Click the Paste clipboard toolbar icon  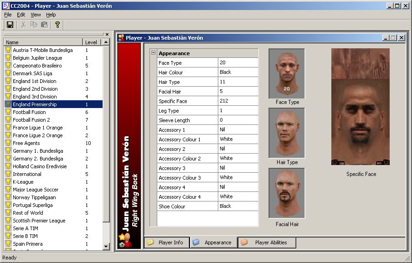click(x=44, y=25)
